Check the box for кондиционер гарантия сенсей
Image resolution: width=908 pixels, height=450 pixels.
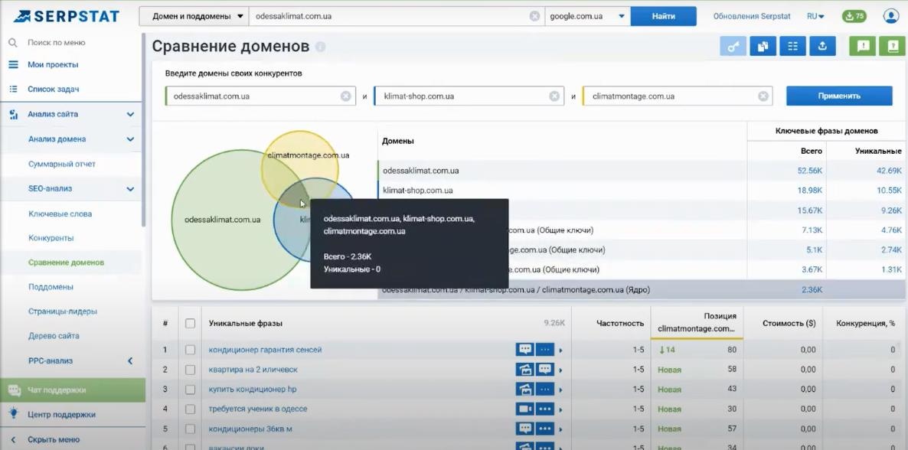[190, 350]
